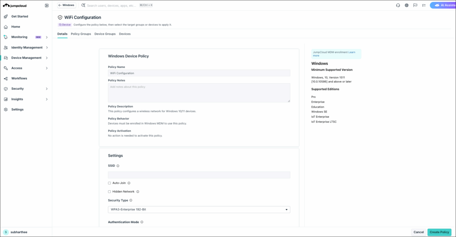Open support via the headset icon

[398, 5]
